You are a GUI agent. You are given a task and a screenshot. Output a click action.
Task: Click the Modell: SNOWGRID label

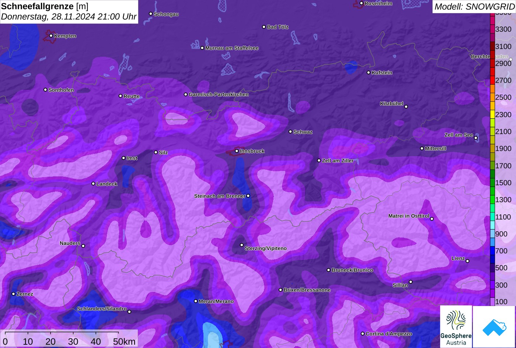coord(474,6)
